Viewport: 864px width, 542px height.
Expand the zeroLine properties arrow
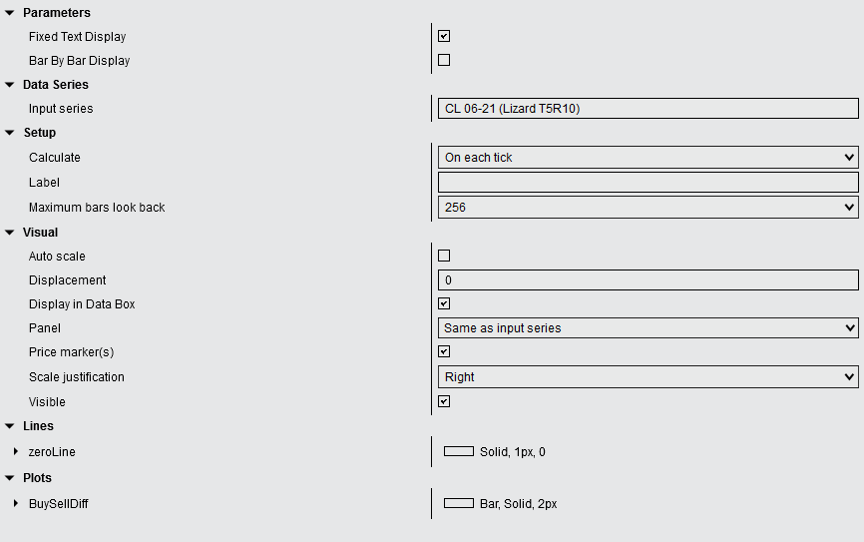point(16,451)
